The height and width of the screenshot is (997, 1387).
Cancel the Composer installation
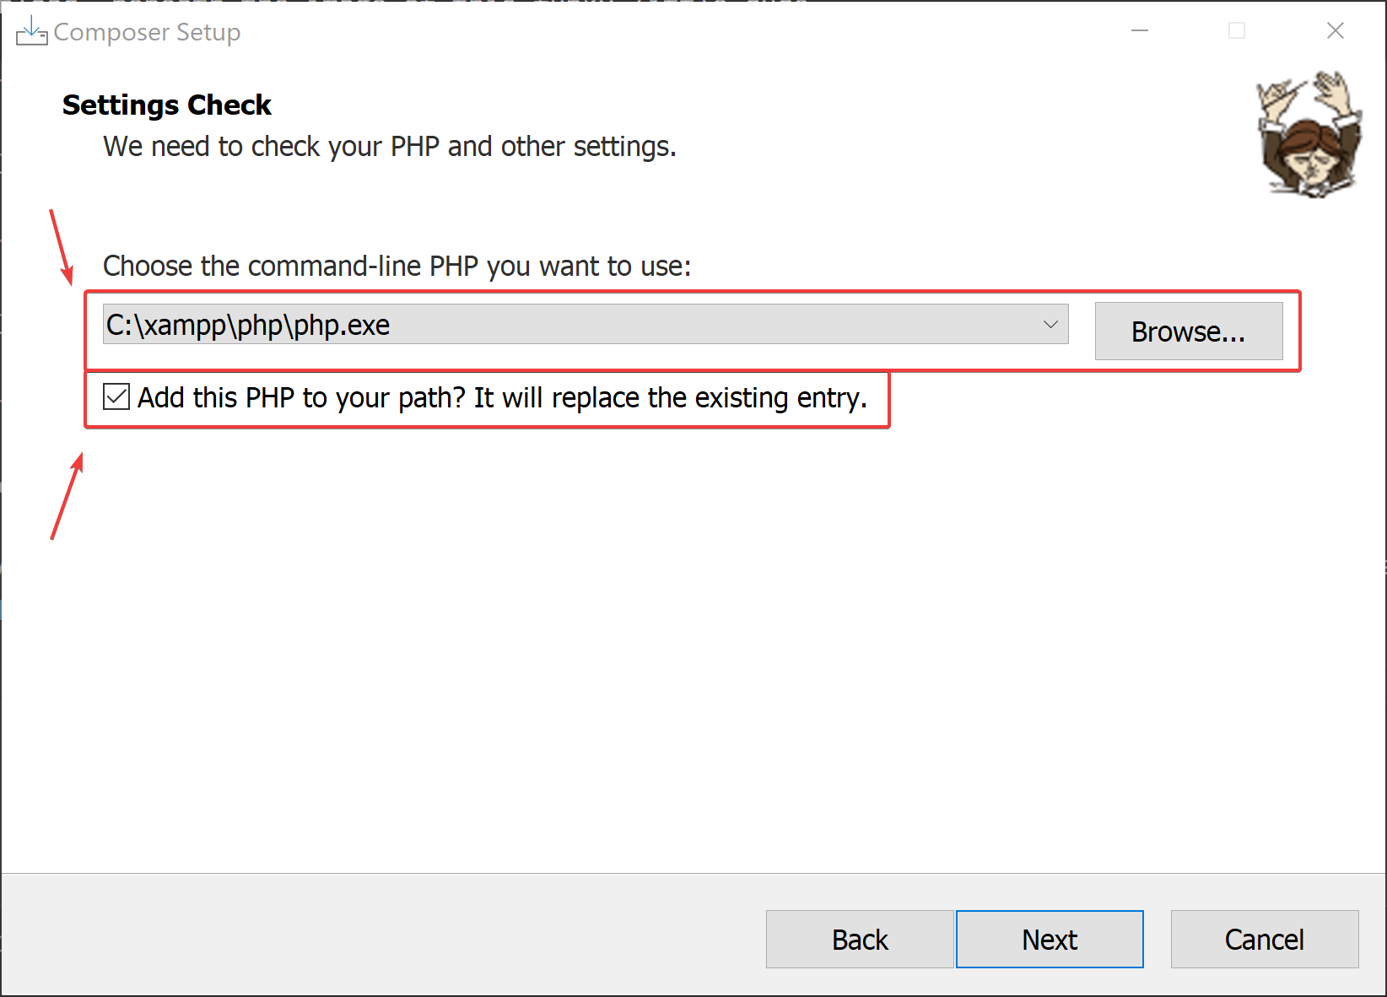pyautogui.click(x=1264, y=939)
